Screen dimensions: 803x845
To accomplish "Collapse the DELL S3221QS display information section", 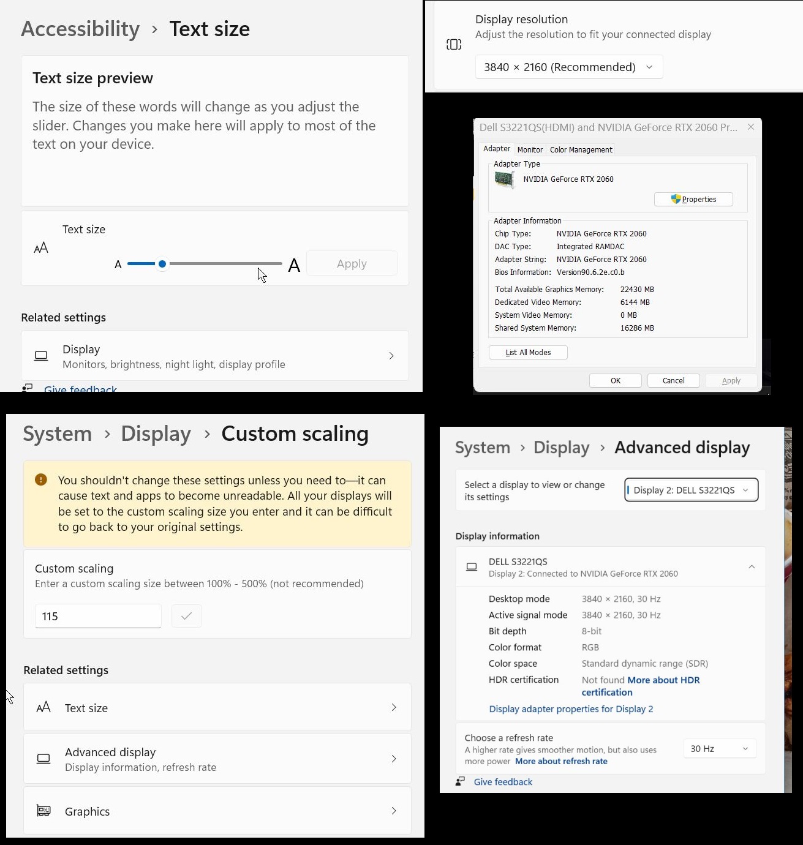I will tap(752, 567).
